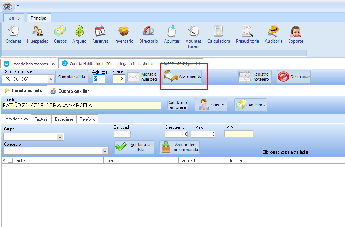The height and width of the screenshot is (227, 345).
Task: Toggle the Fecha column header checkbox
Action: [x=10, y=160]
